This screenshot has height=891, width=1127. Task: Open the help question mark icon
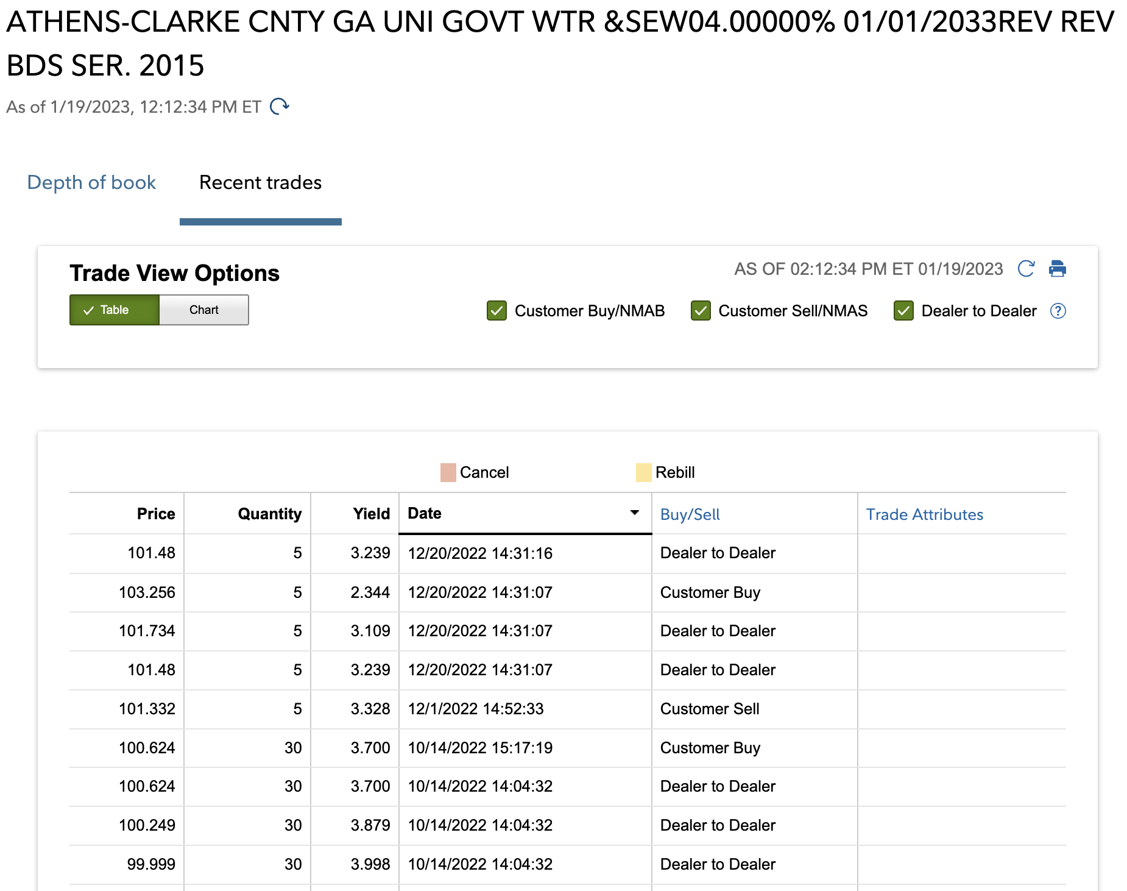[1058, 311]
